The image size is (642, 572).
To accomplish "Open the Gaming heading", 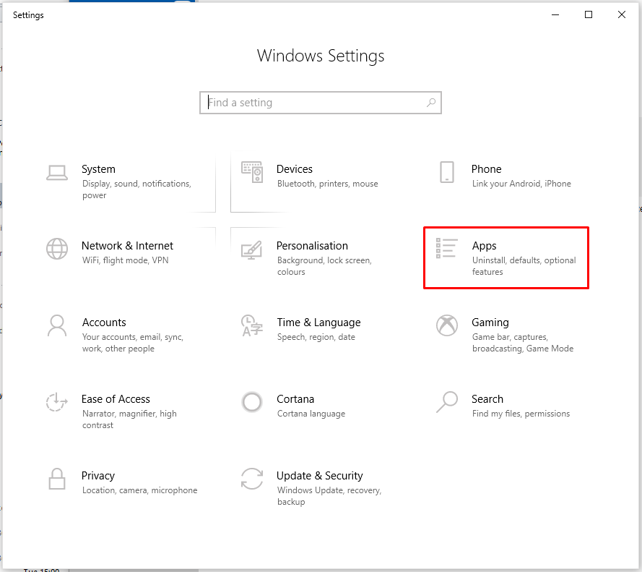I will point(490,323).
